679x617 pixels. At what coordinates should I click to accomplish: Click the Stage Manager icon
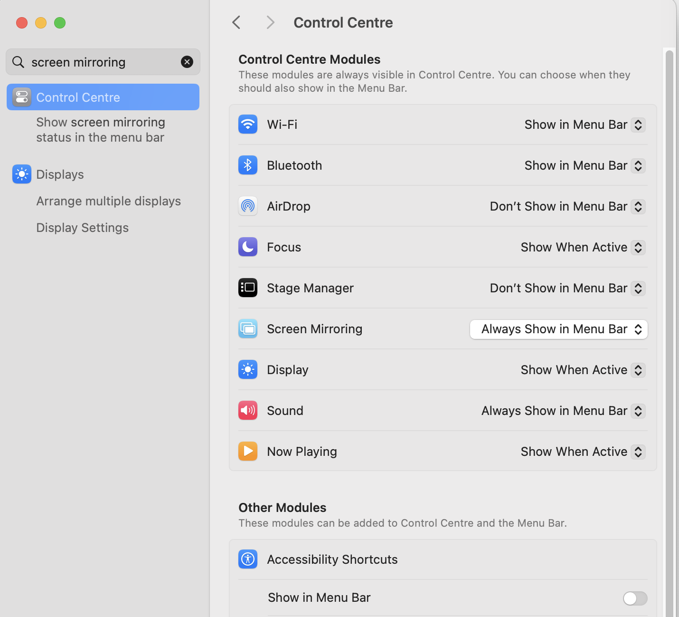248,288
